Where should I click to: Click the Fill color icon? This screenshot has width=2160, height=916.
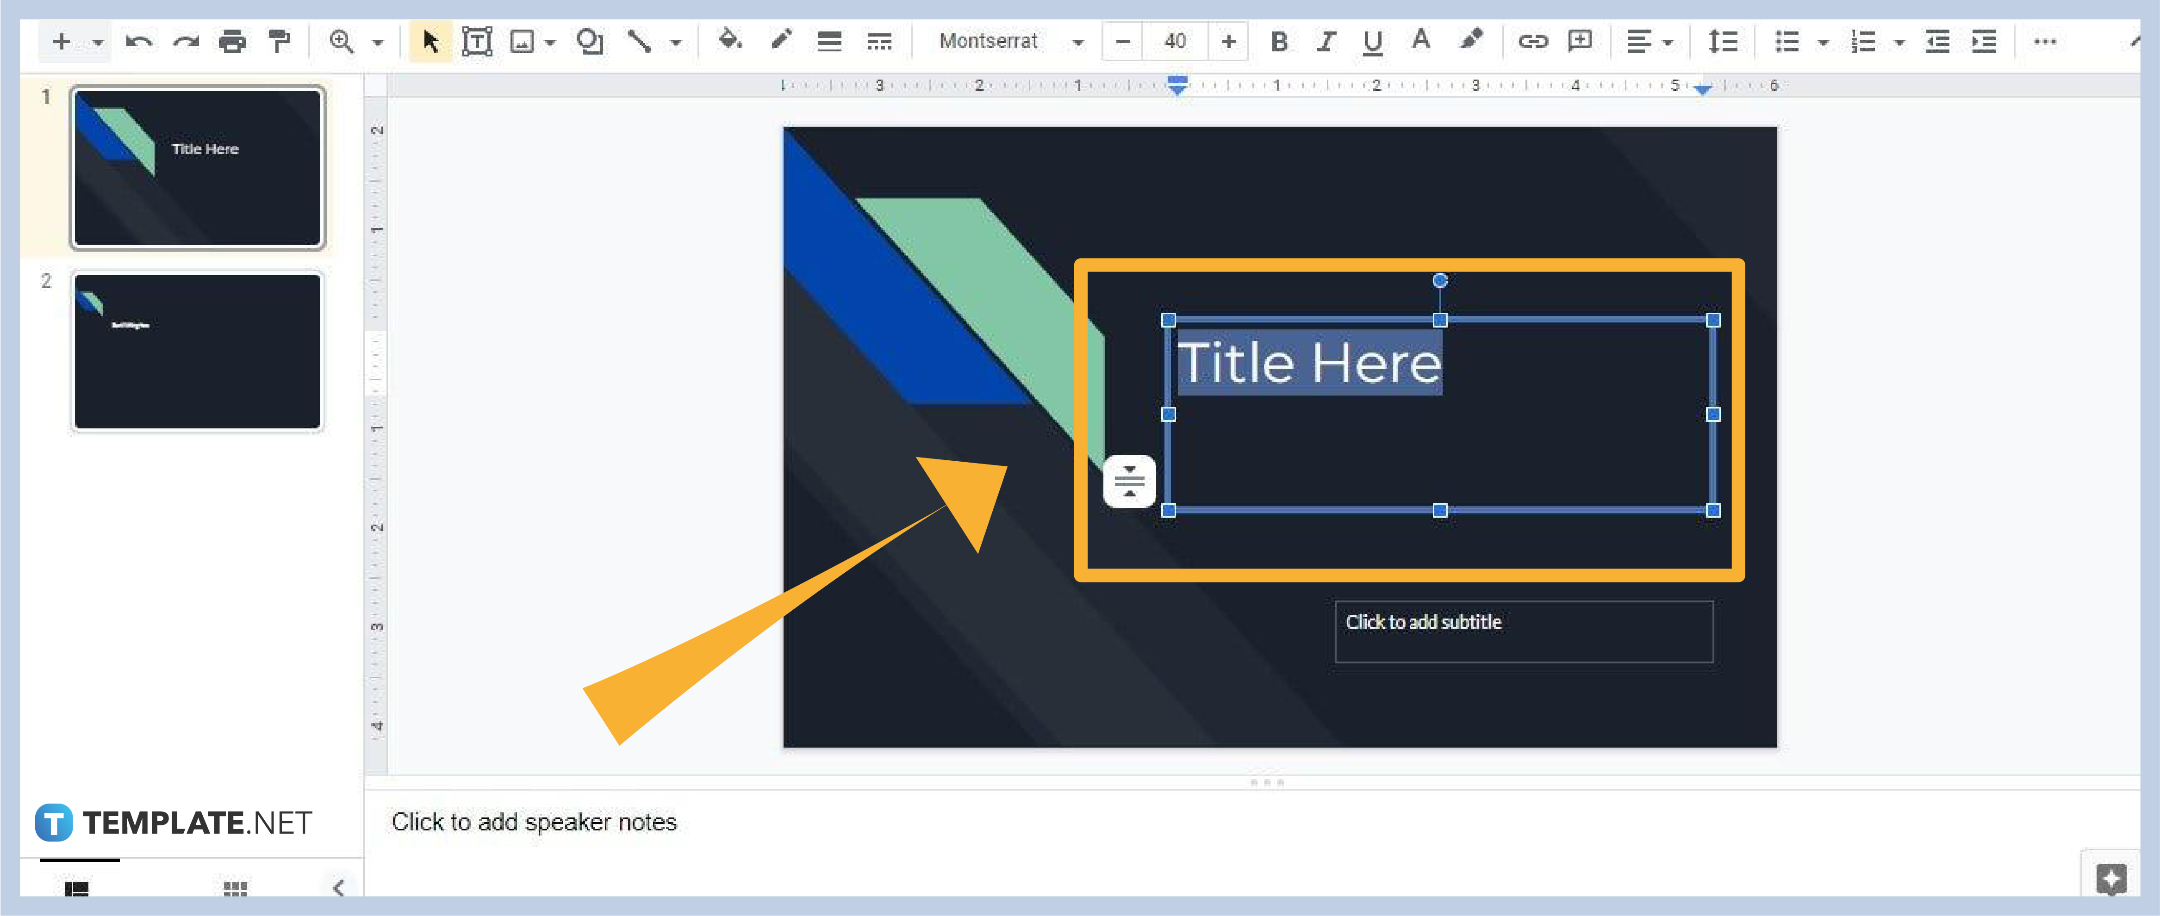pos(730,40)
